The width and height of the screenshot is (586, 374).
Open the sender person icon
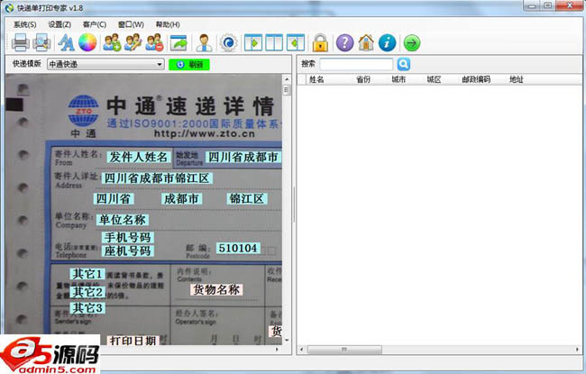pos(204,42)
